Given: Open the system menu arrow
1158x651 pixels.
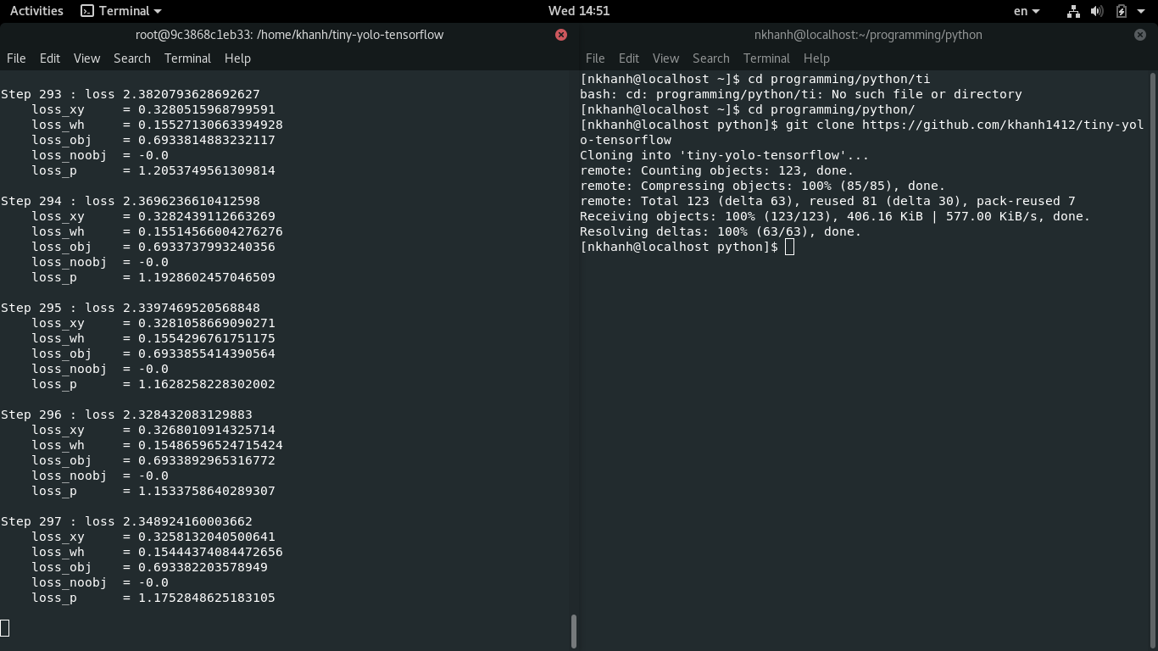Looking at the screenshot, I should tap(1140, 11).
